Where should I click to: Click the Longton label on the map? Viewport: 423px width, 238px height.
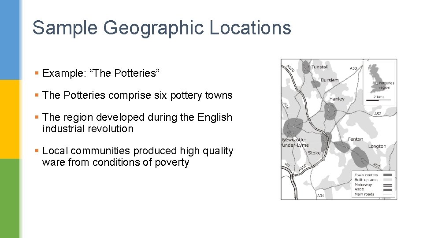[x=377, y=146]
